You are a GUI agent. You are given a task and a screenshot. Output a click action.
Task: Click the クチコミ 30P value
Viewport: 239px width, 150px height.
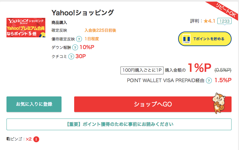(81, 56)
